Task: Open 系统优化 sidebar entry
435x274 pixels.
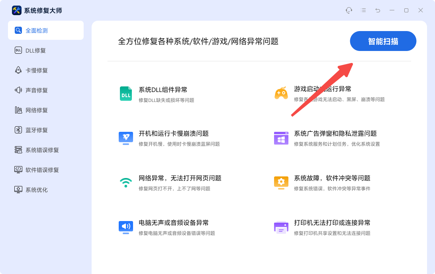Action: 36,190
